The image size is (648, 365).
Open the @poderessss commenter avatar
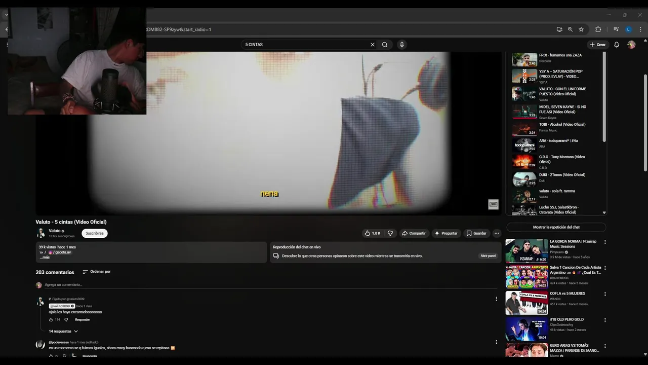pos(40,345)
